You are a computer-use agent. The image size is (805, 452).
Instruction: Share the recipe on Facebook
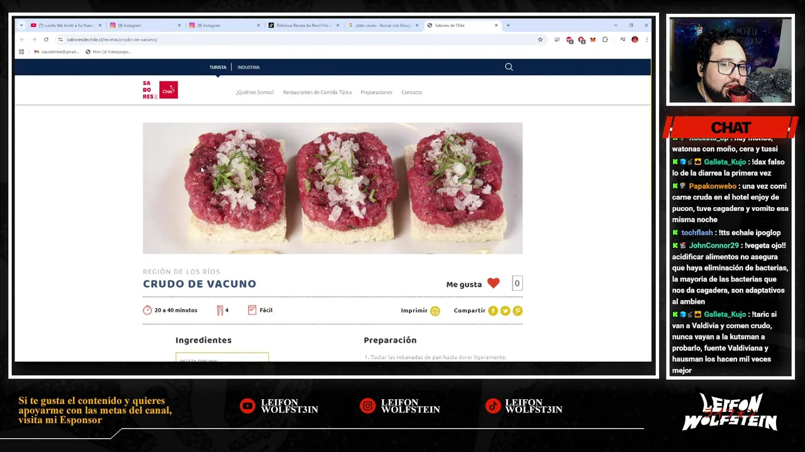[x=493, y=311]
